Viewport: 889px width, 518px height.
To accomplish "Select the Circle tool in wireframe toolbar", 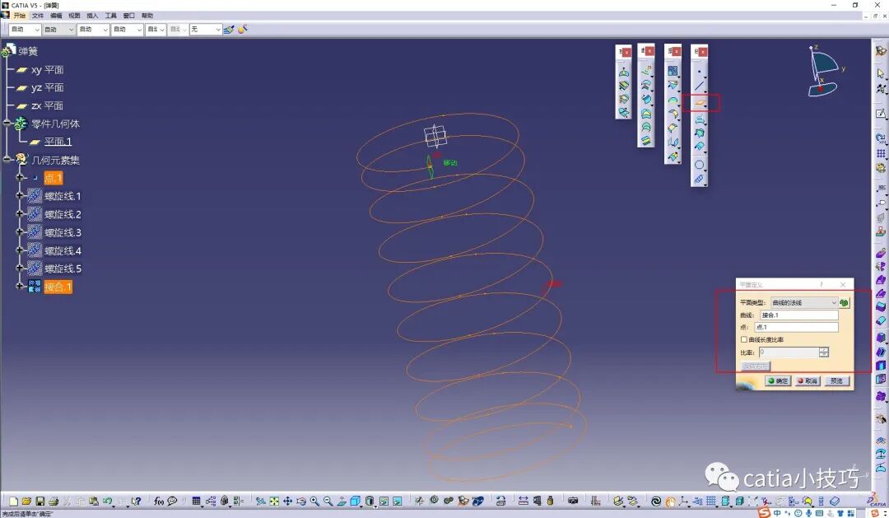I will 699,165.
